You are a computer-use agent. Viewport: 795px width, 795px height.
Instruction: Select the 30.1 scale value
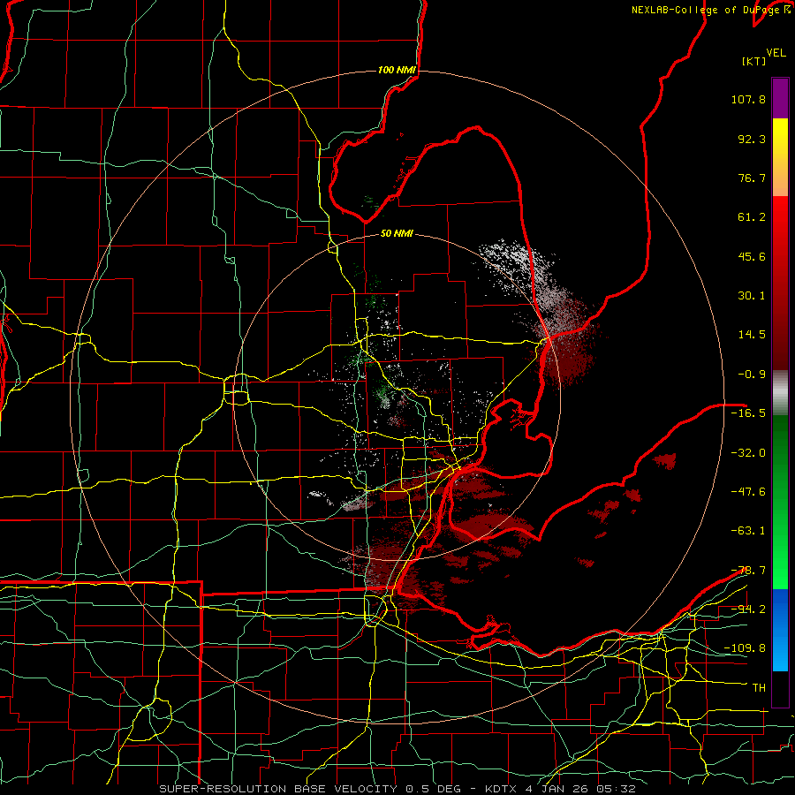752,296
